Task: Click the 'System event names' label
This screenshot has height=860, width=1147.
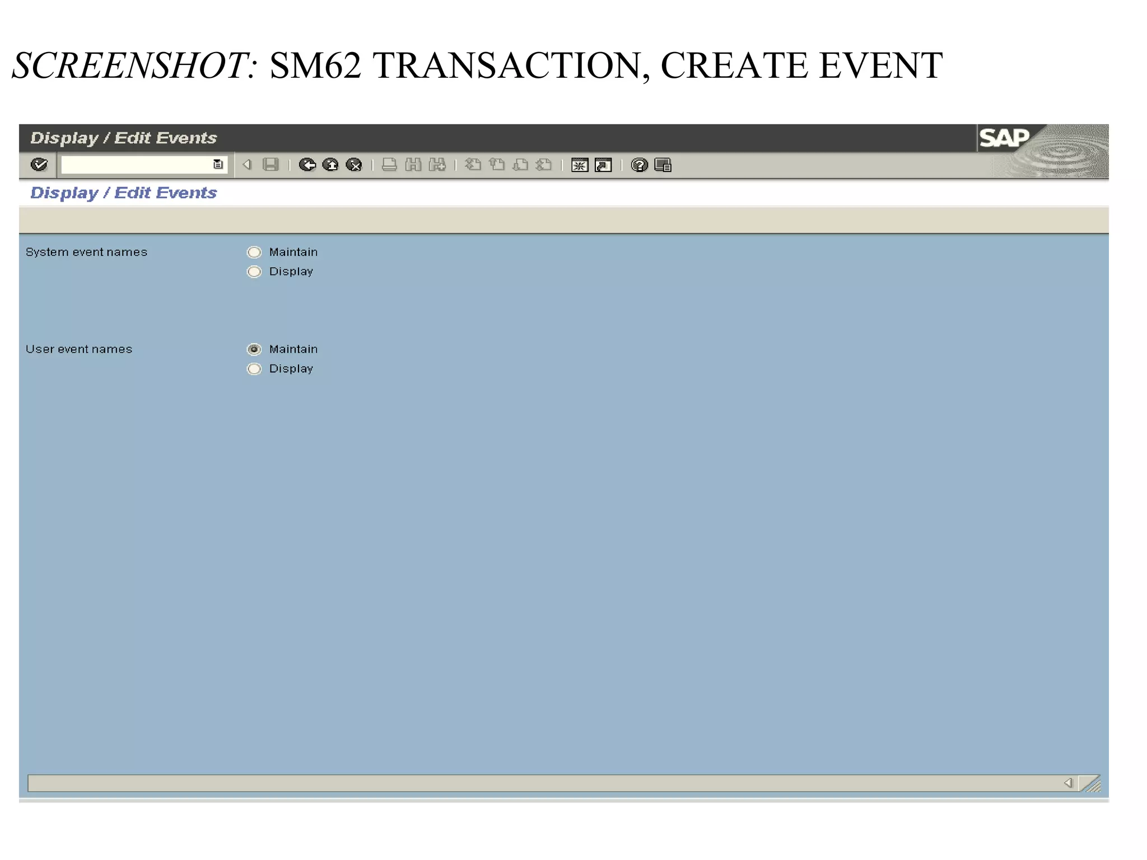Action: click(86, 252)
